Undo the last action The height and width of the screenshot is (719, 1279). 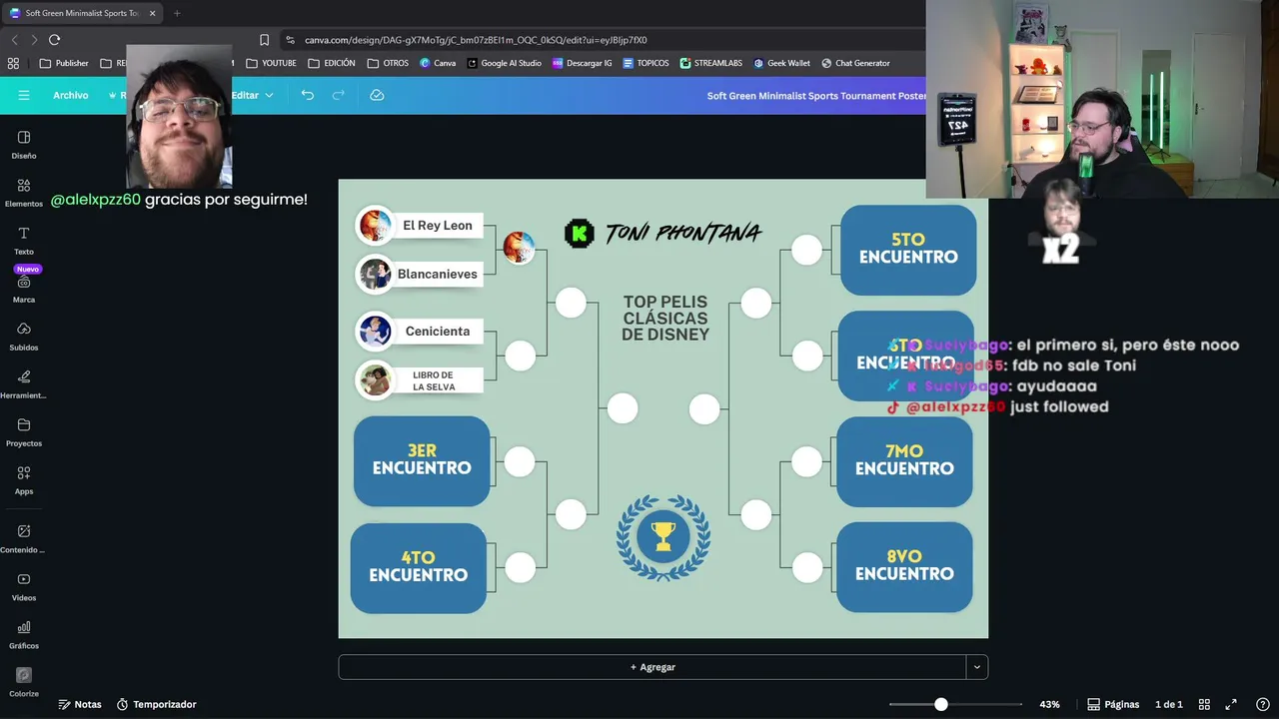[x=308, y=95]
